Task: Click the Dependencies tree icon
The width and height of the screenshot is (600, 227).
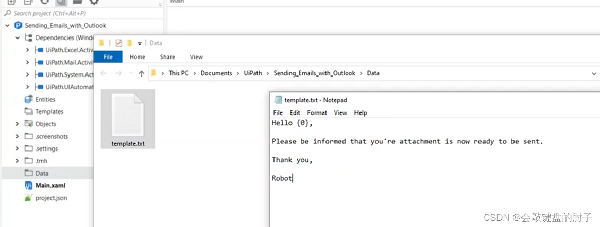Action: tap(28, 38)
